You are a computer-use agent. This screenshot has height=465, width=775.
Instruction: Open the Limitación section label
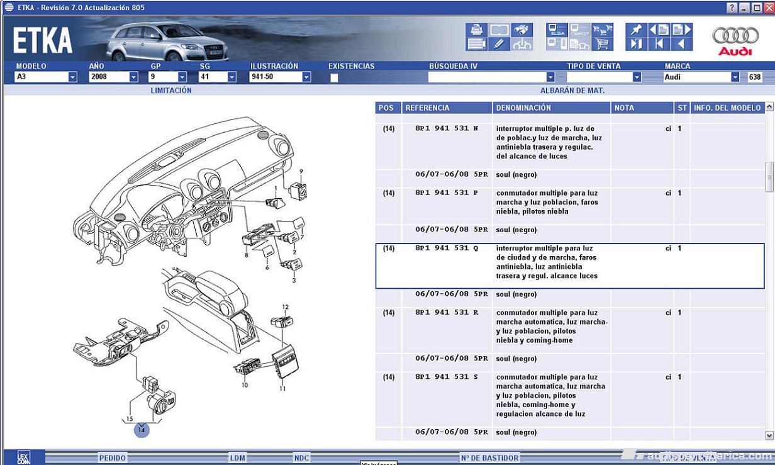171,91
